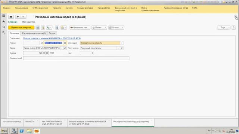The width and height of the screenshot is (239, 134).
Task: Focus the document date field
Action: pos(53,43)
